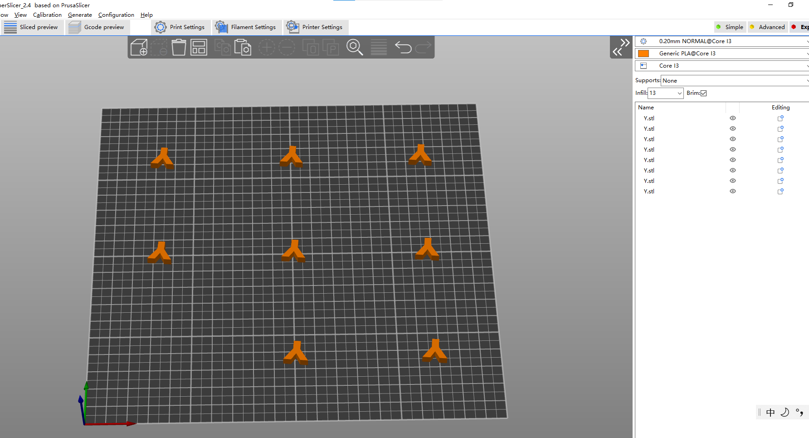This screenshot has width=809, height=438.
Task: Click the Search magnifier icon
Action: pyautogui.click(x=355, y=47)
